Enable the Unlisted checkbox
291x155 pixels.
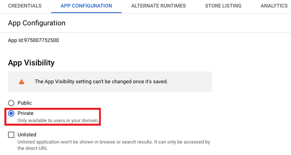tap(11, 135)
